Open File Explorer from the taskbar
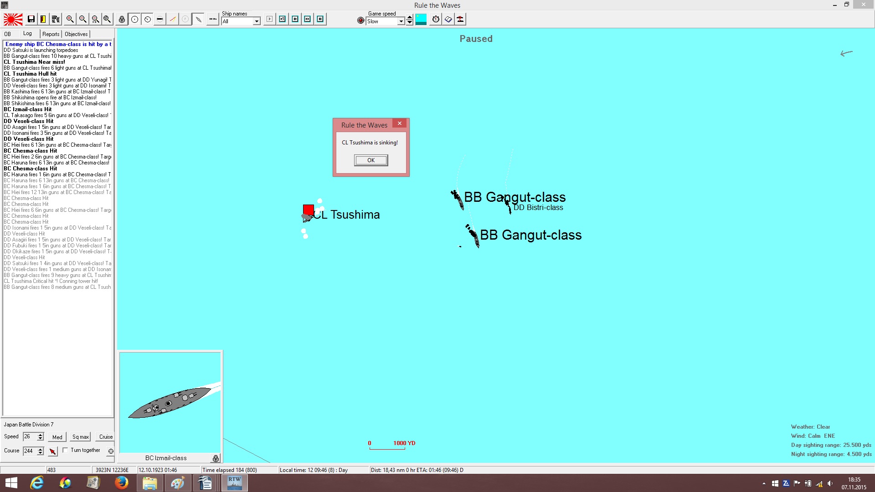This screenshot has width=875, height=492. point(149,482)
